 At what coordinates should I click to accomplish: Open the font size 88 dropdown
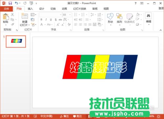(70, 15)
